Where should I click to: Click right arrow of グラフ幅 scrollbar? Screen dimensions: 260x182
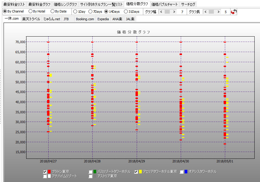[175, 12]
